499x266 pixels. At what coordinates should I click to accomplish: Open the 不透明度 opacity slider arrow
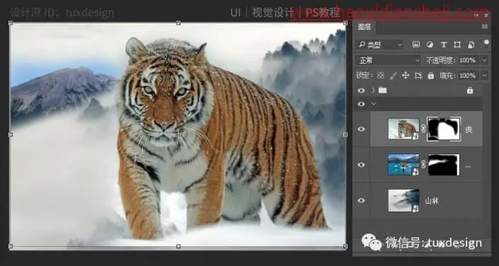click(x=484, y=60)
